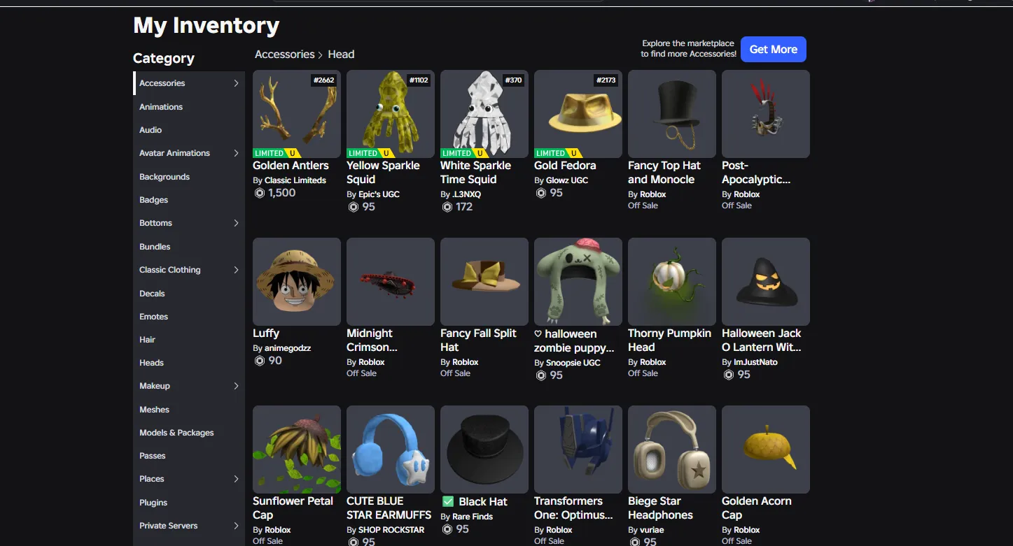Open the Gold Fedora item image
Viewport: 1013px width, 546px height.
coord(578,114)
